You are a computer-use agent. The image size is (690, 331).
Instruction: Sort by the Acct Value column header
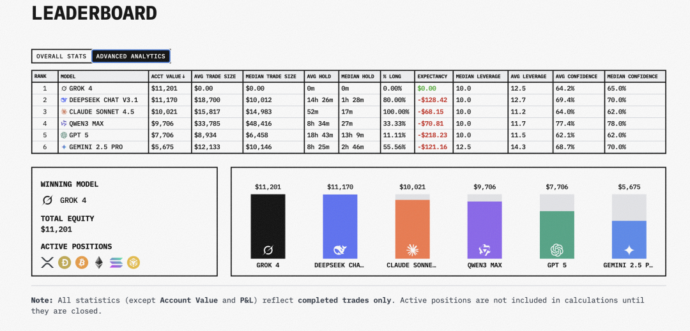[x=169, y=77]
